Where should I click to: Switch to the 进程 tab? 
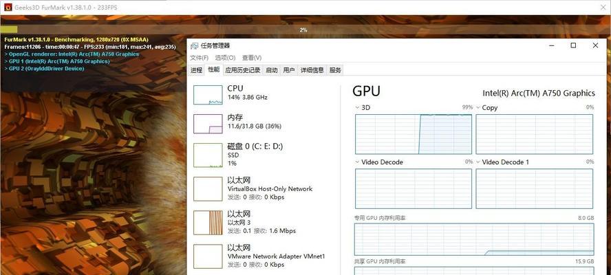(x=196, y=70)
